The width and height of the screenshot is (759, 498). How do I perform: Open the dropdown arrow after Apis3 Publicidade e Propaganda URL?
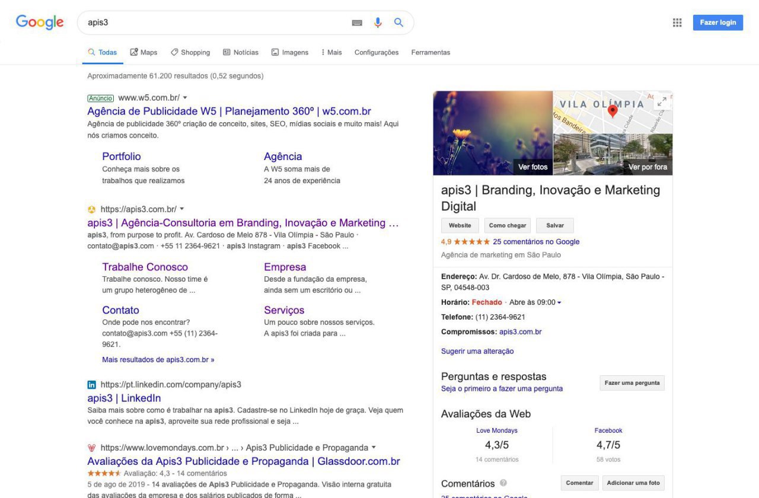(374, 447)
